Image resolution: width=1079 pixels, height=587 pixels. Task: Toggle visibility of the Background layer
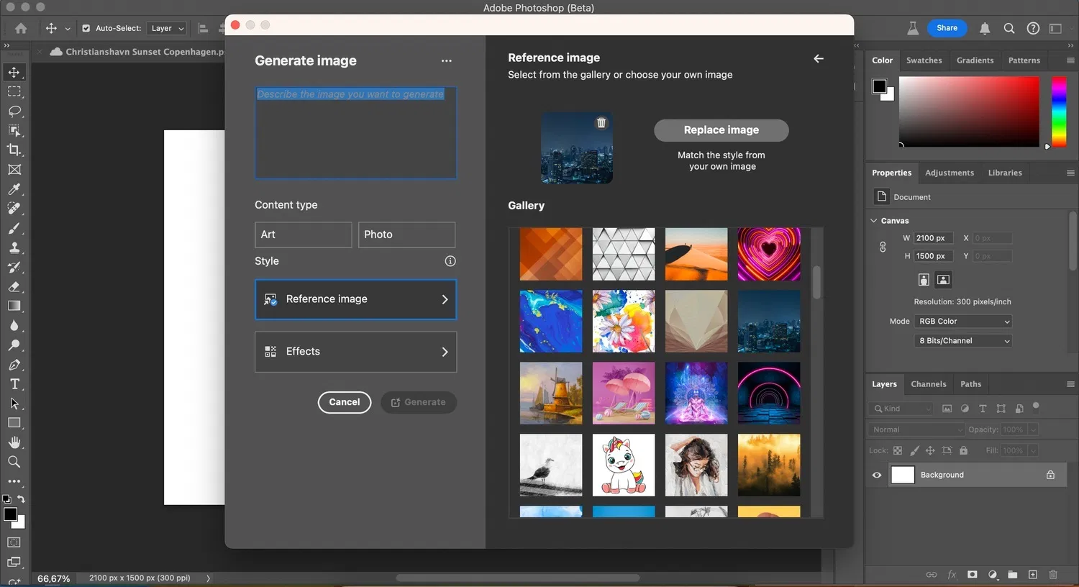tap(876, 475)
